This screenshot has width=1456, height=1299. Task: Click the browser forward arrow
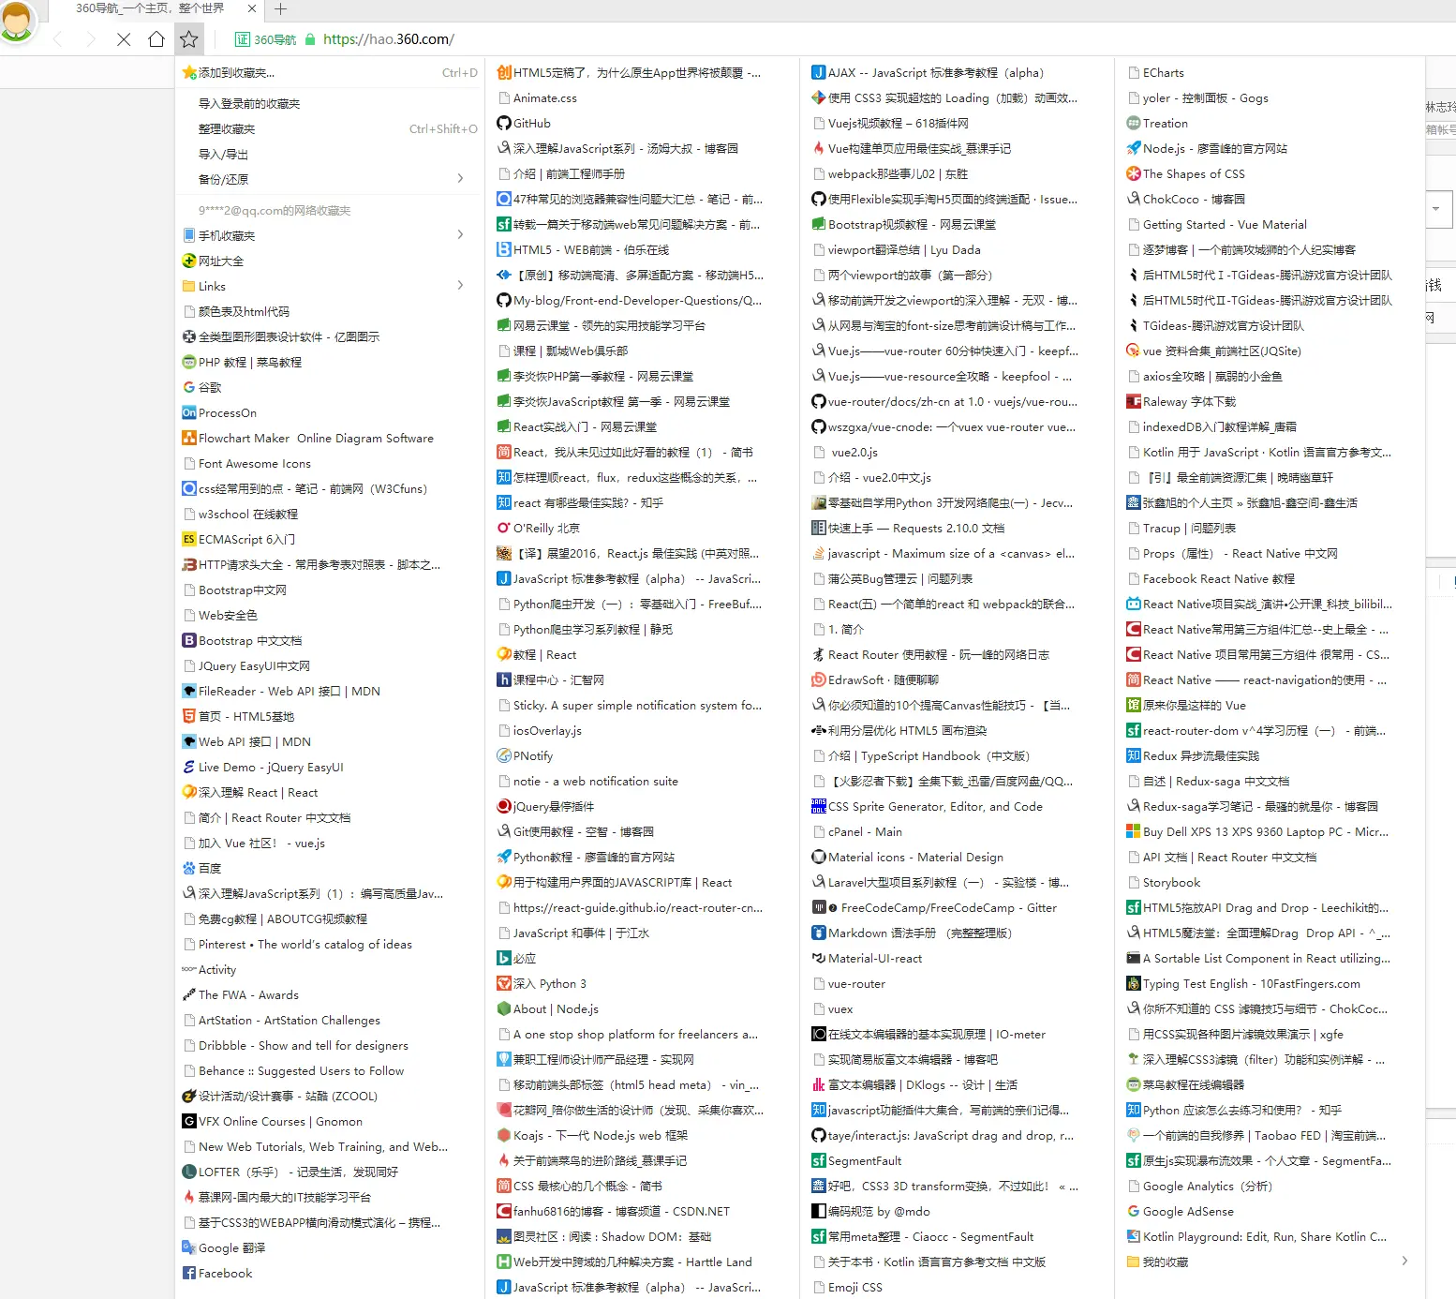pos(90,39)
